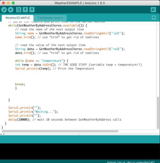Switch to the TembooAccount.h tab
Screen dimensions: 160x163
50,18
